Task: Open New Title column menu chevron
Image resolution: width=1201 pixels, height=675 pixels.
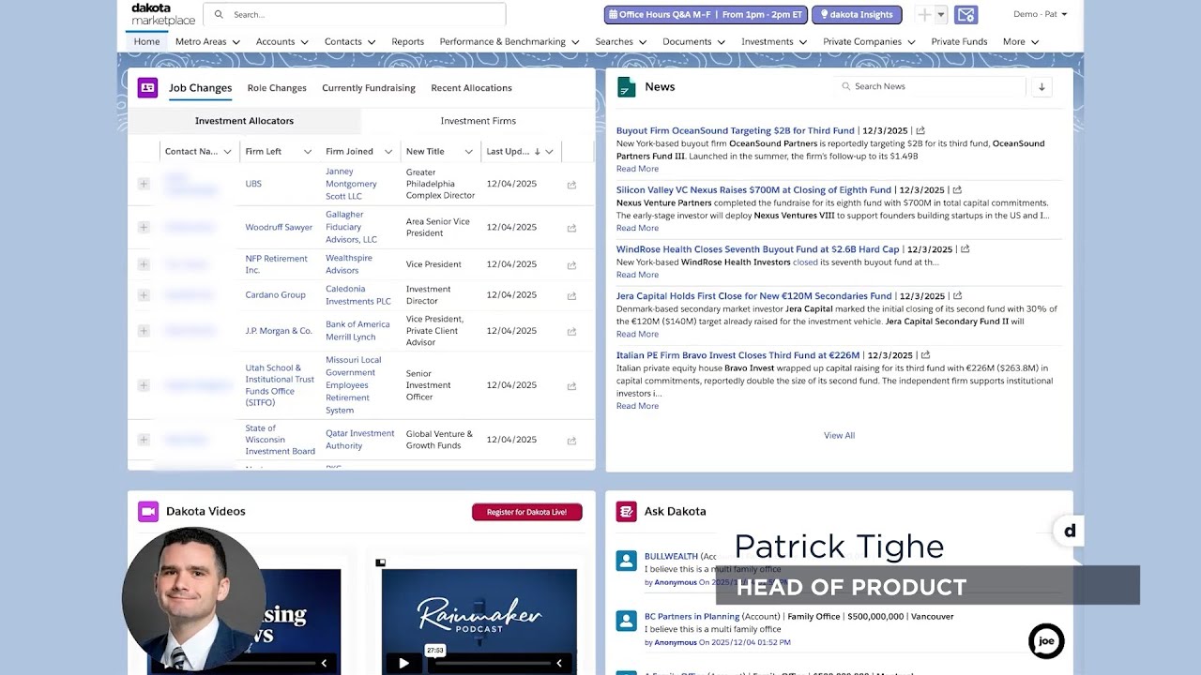Action: pyautogui.click(x=468, y=152)
